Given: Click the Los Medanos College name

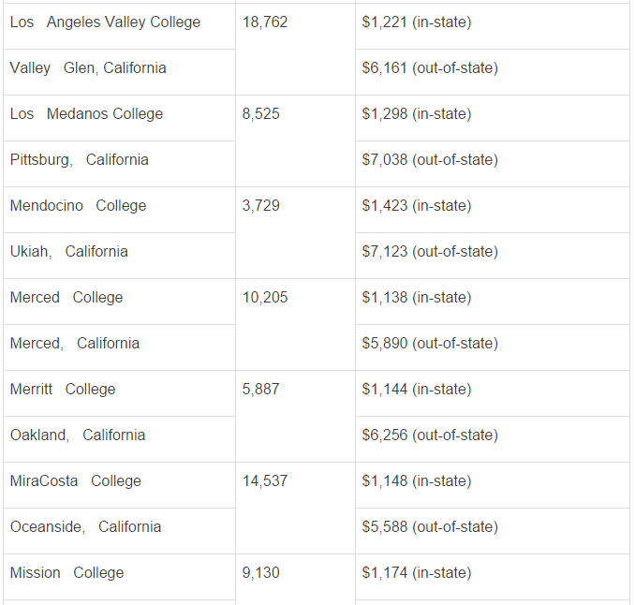Looking at the screenshot, I should tap(86, 114).
